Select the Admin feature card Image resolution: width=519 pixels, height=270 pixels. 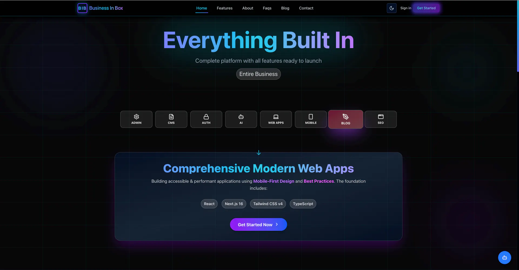pos(136,119)
